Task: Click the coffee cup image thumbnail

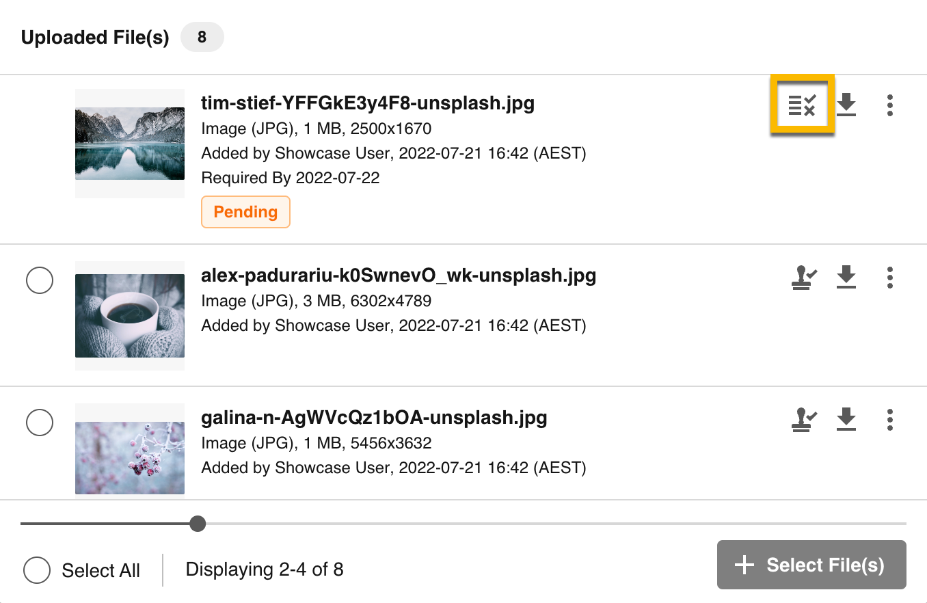Action: pyautogui.click(x=129, y=315)
